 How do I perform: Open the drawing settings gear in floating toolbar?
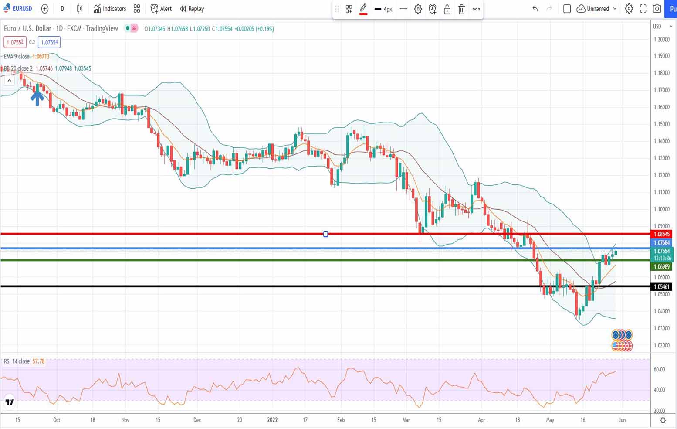tap(418, 9)
